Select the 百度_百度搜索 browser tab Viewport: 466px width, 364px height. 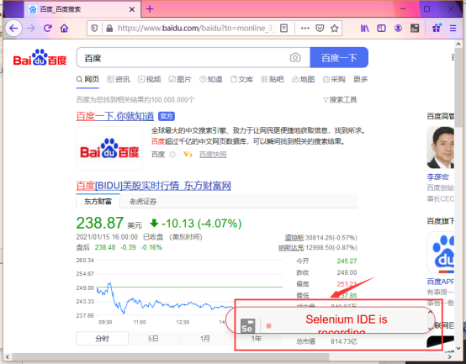click(x=82, y=9)
